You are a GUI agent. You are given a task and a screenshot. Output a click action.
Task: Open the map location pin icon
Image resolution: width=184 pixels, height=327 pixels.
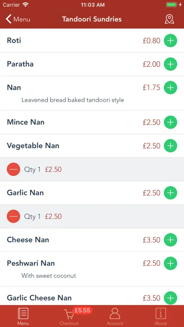click(169, 19)
